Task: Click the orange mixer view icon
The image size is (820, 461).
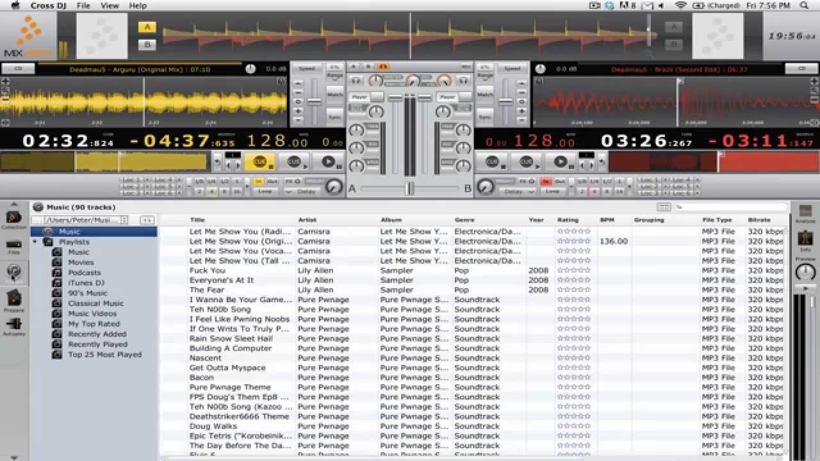Action: [382, 67]
